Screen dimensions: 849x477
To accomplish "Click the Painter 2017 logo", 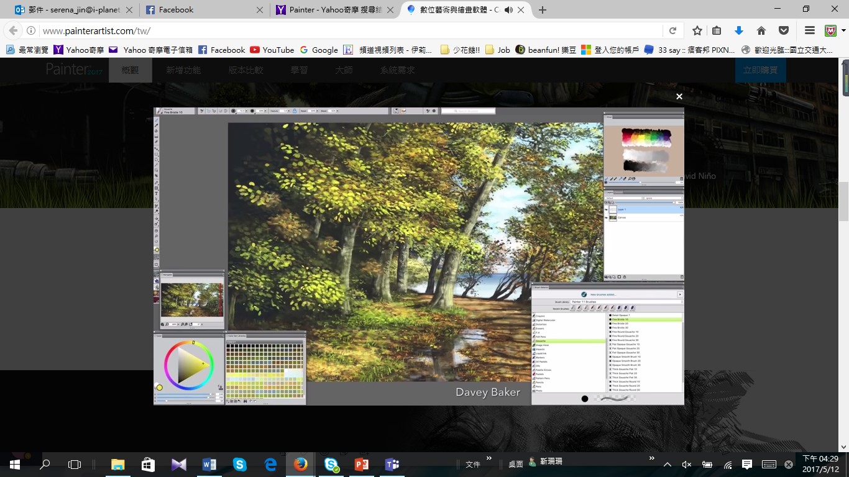I will tap(74, 70).
